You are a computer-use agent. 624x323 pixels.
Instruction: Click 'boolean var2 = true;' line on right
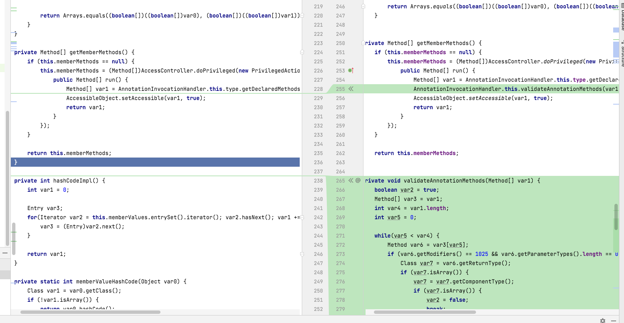click(407, 190)
